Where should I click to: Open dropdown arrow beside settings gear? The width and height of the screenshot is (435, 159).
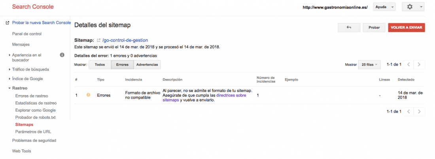coord(421,7)
